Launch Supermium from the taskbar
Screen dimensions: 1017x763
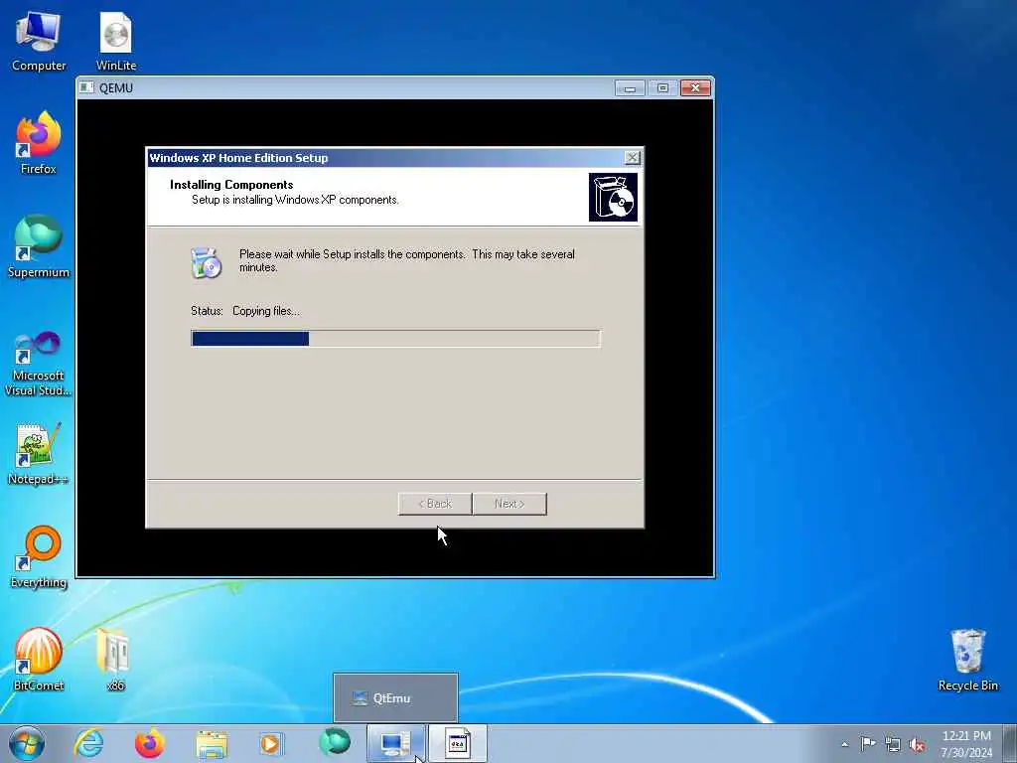[335, 743]
